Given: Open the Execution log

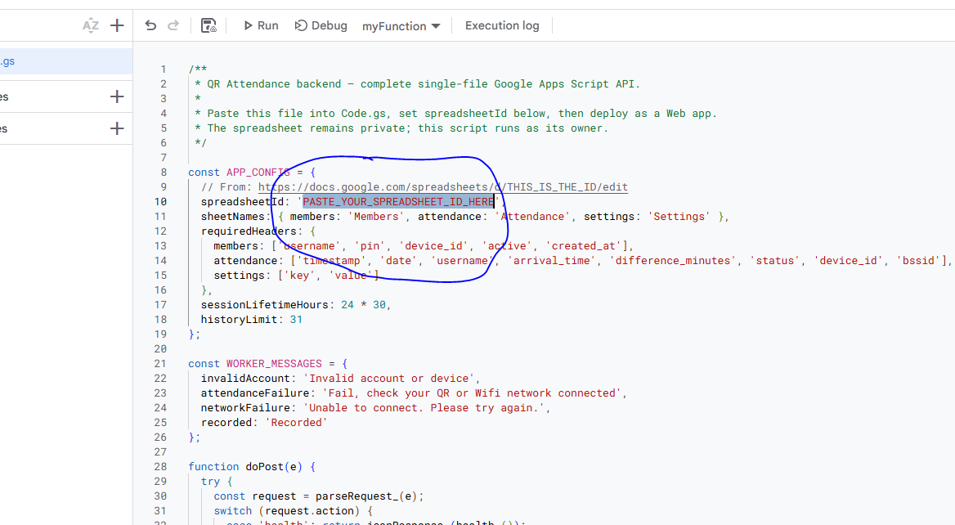Looking at the screenshot, I should click(x=502, y=25).
